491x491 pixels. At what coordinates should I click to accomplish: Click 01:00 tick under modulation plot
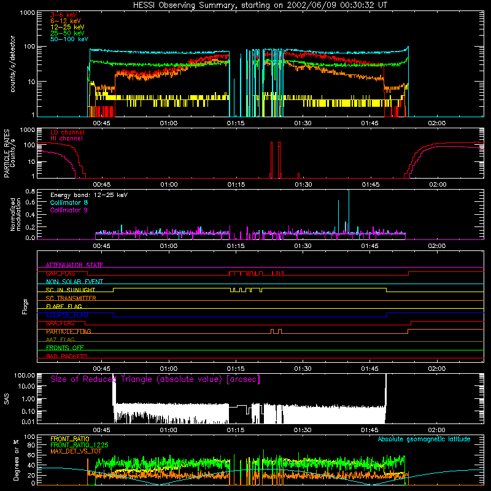[x=169, y=246]
